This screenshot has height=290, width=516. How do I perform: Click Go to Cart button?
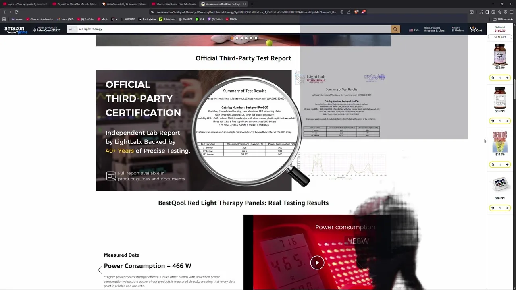click(500, 37)
